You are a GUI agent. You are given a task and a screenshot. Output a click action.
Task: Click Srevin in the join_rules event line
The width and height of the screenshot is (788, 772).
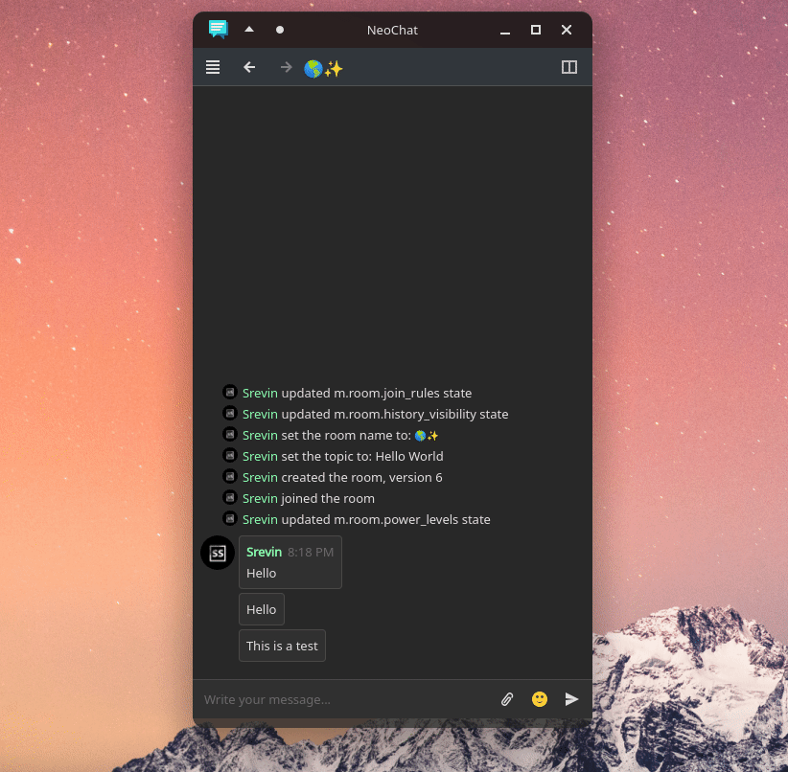[260, 393]
